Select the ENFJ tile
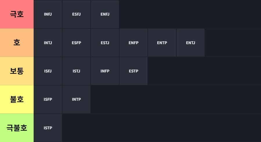 (105, 14)
